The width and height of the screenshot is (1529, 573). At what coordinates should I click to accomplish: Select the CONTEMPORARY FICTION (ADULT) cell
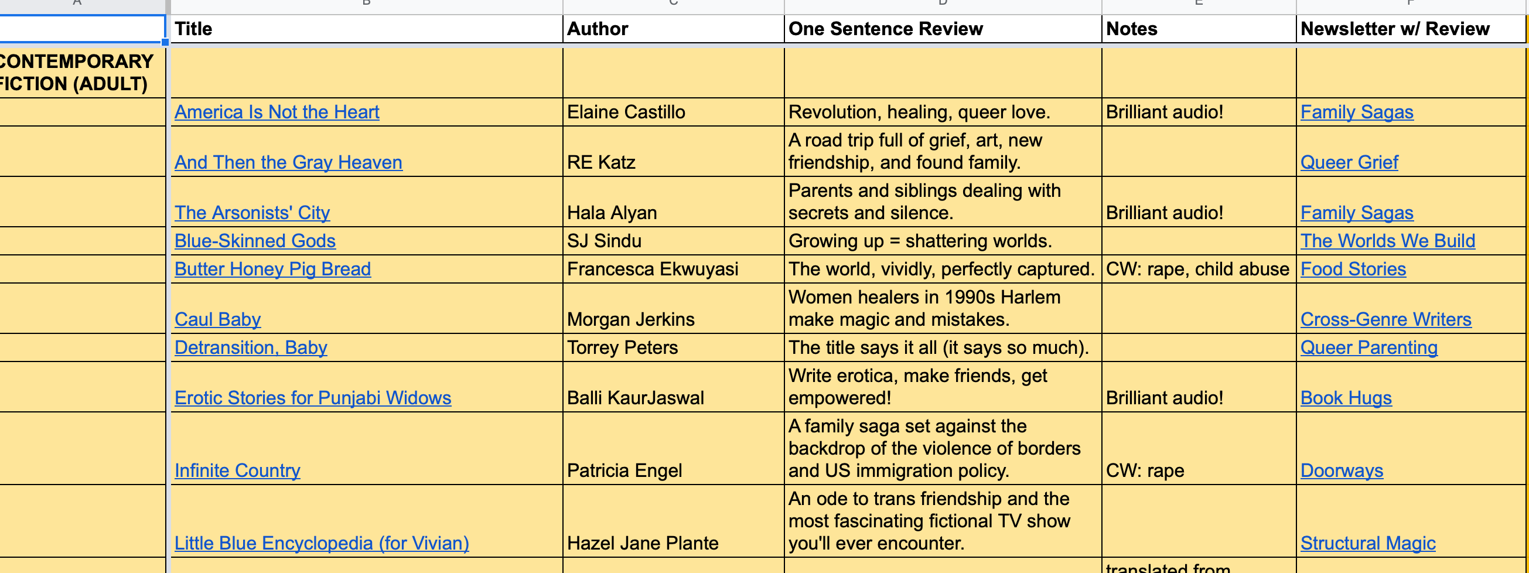77,71
